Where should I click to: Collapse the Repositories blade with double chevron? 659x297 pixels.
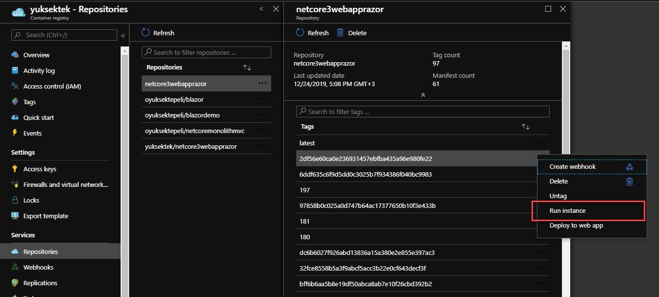tap(261, 9)
